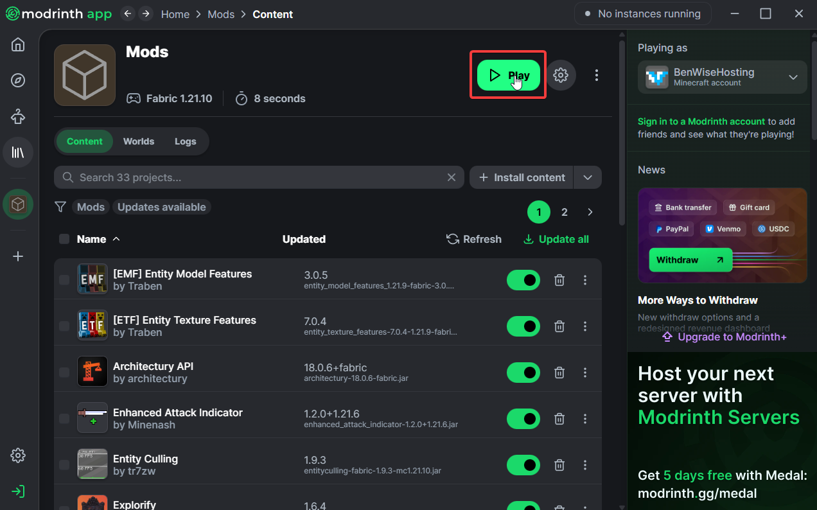Open the Library books icon in sidebar
This screenshot has height=510, width=817.
point(18,152)
